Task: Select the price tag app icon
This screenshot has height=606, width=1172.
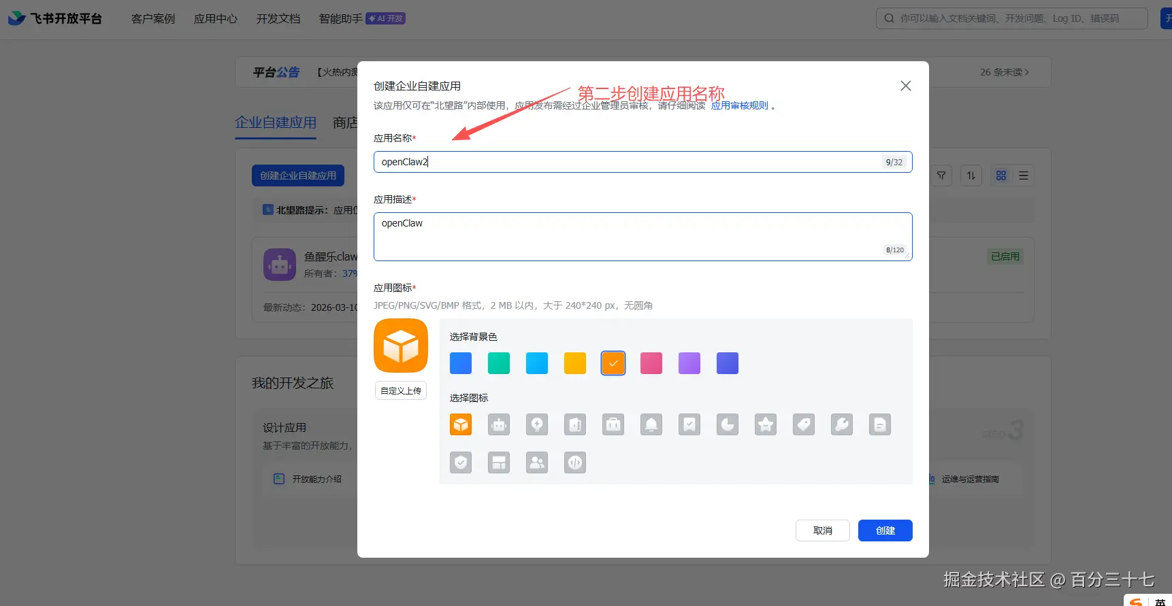Action: point(804,424)
